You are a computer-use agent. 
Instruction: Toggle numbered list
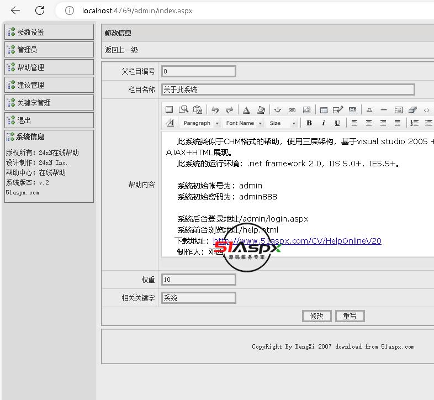[414, 123]
